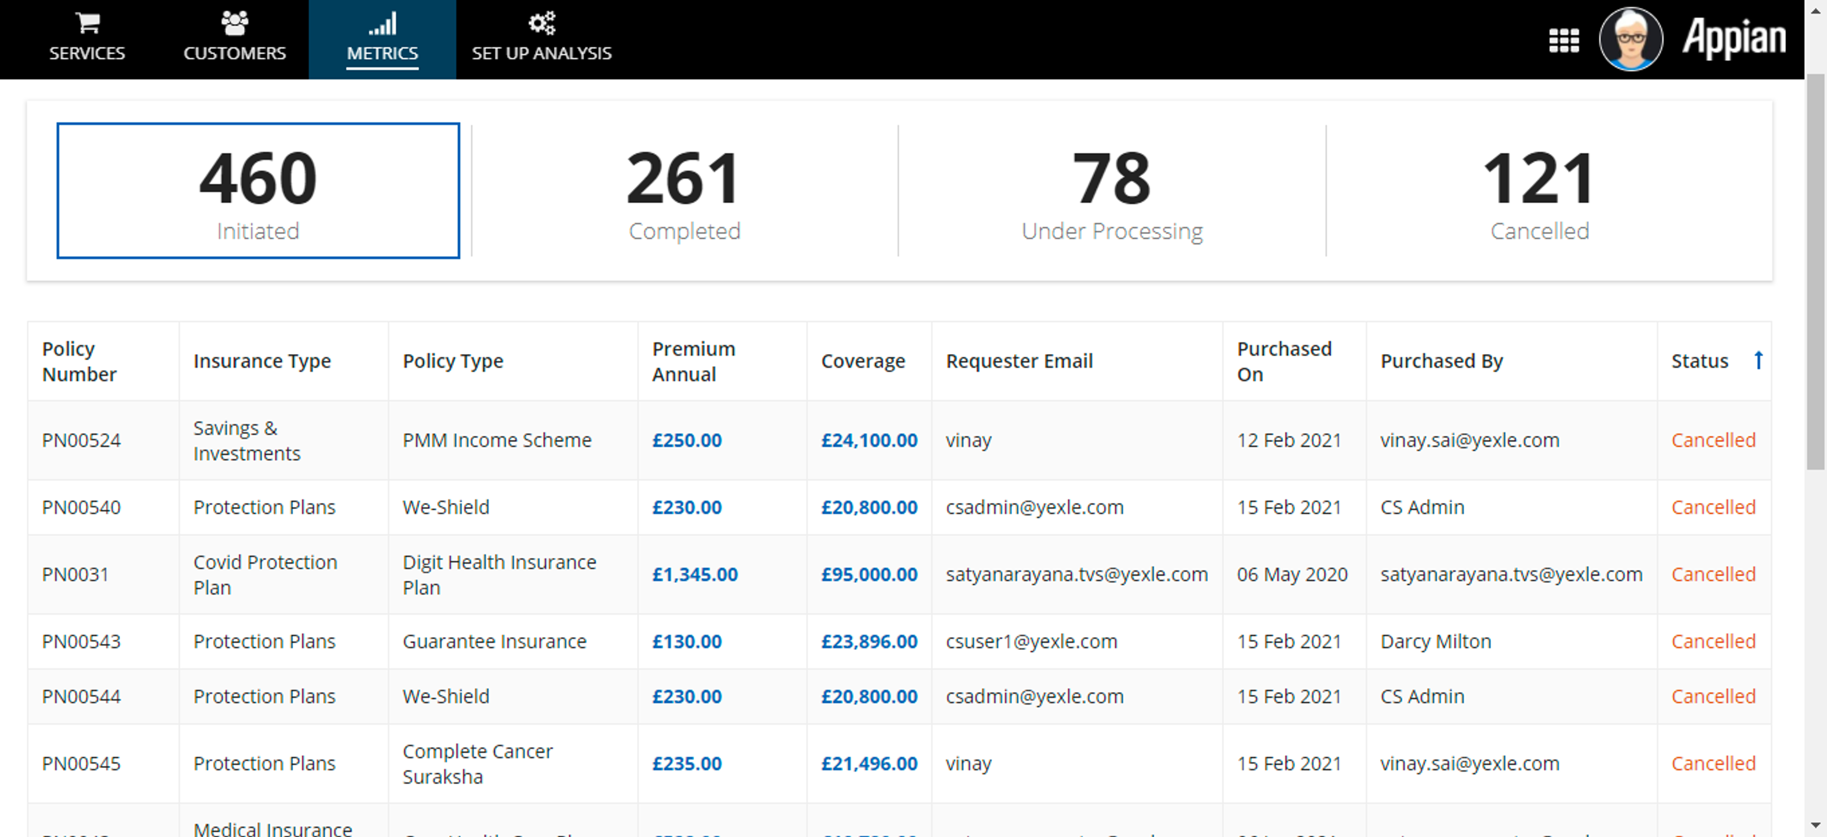
Task: Click Digit Health Insurance Plan cell
Action: tap(499, 575)
